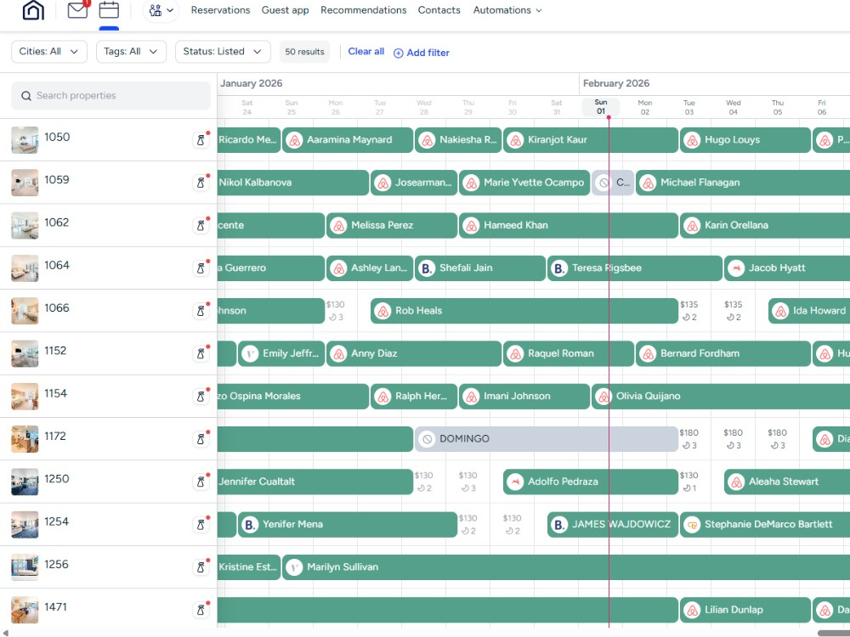Open Olivia Quijano's reservation
This screenshot has height=637, width=850.
coord(721,397)
